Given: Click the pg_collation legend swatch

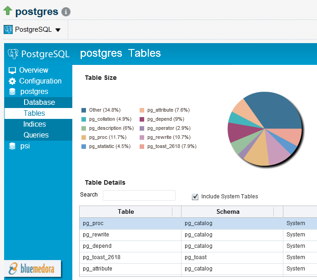Looking at the screenshot, I should [84, 119].
